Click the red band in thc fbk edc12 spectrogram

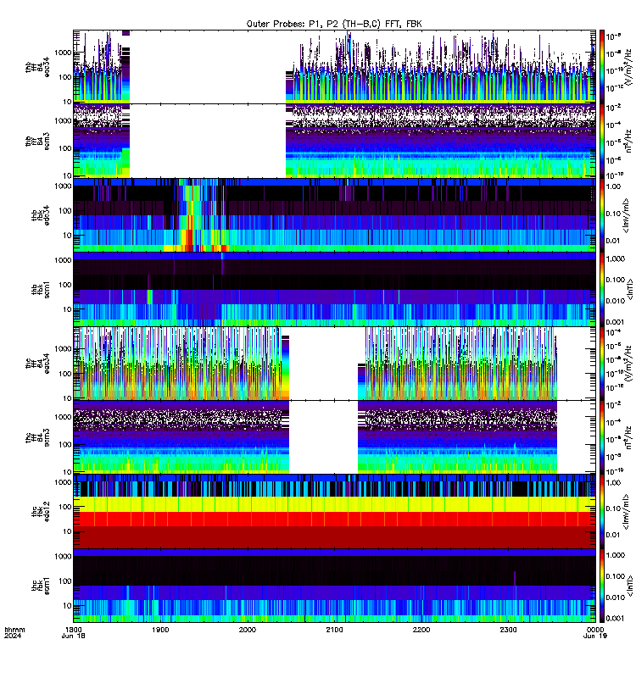(334, 519)
